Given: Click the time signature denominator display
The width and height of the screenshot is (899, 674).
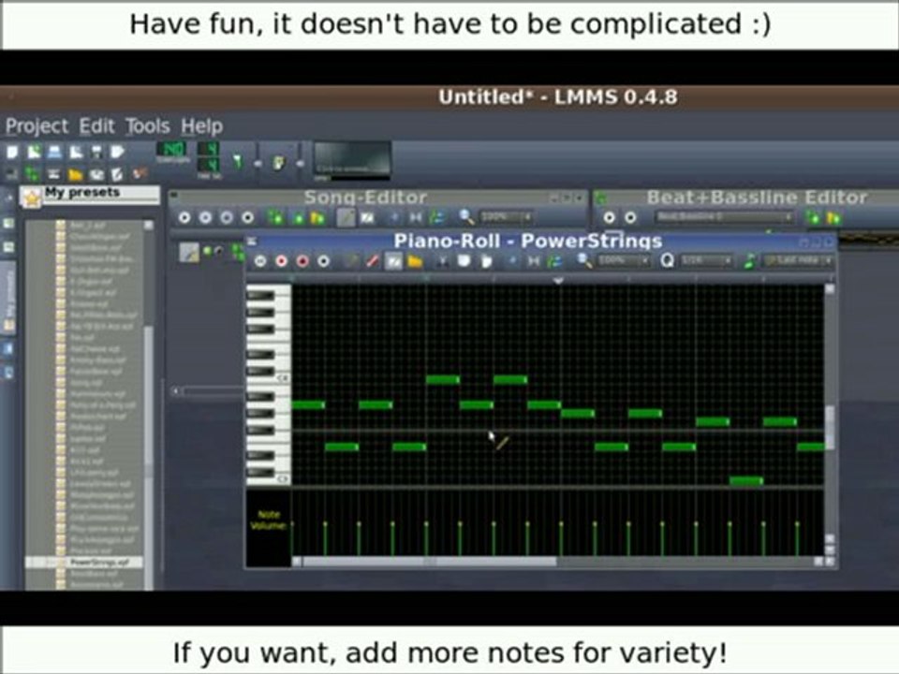Looking at the screenshot, I should [x=208, y=167].
